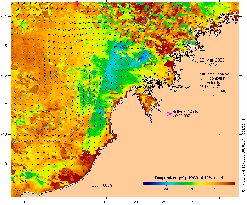Image resolution: width=247 pixels, height=205 pixels.
Task: Click the '26/03 00Z' label
Action: point(182,115)
